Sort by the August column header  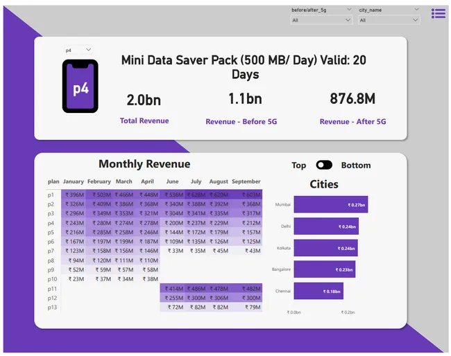219,181
